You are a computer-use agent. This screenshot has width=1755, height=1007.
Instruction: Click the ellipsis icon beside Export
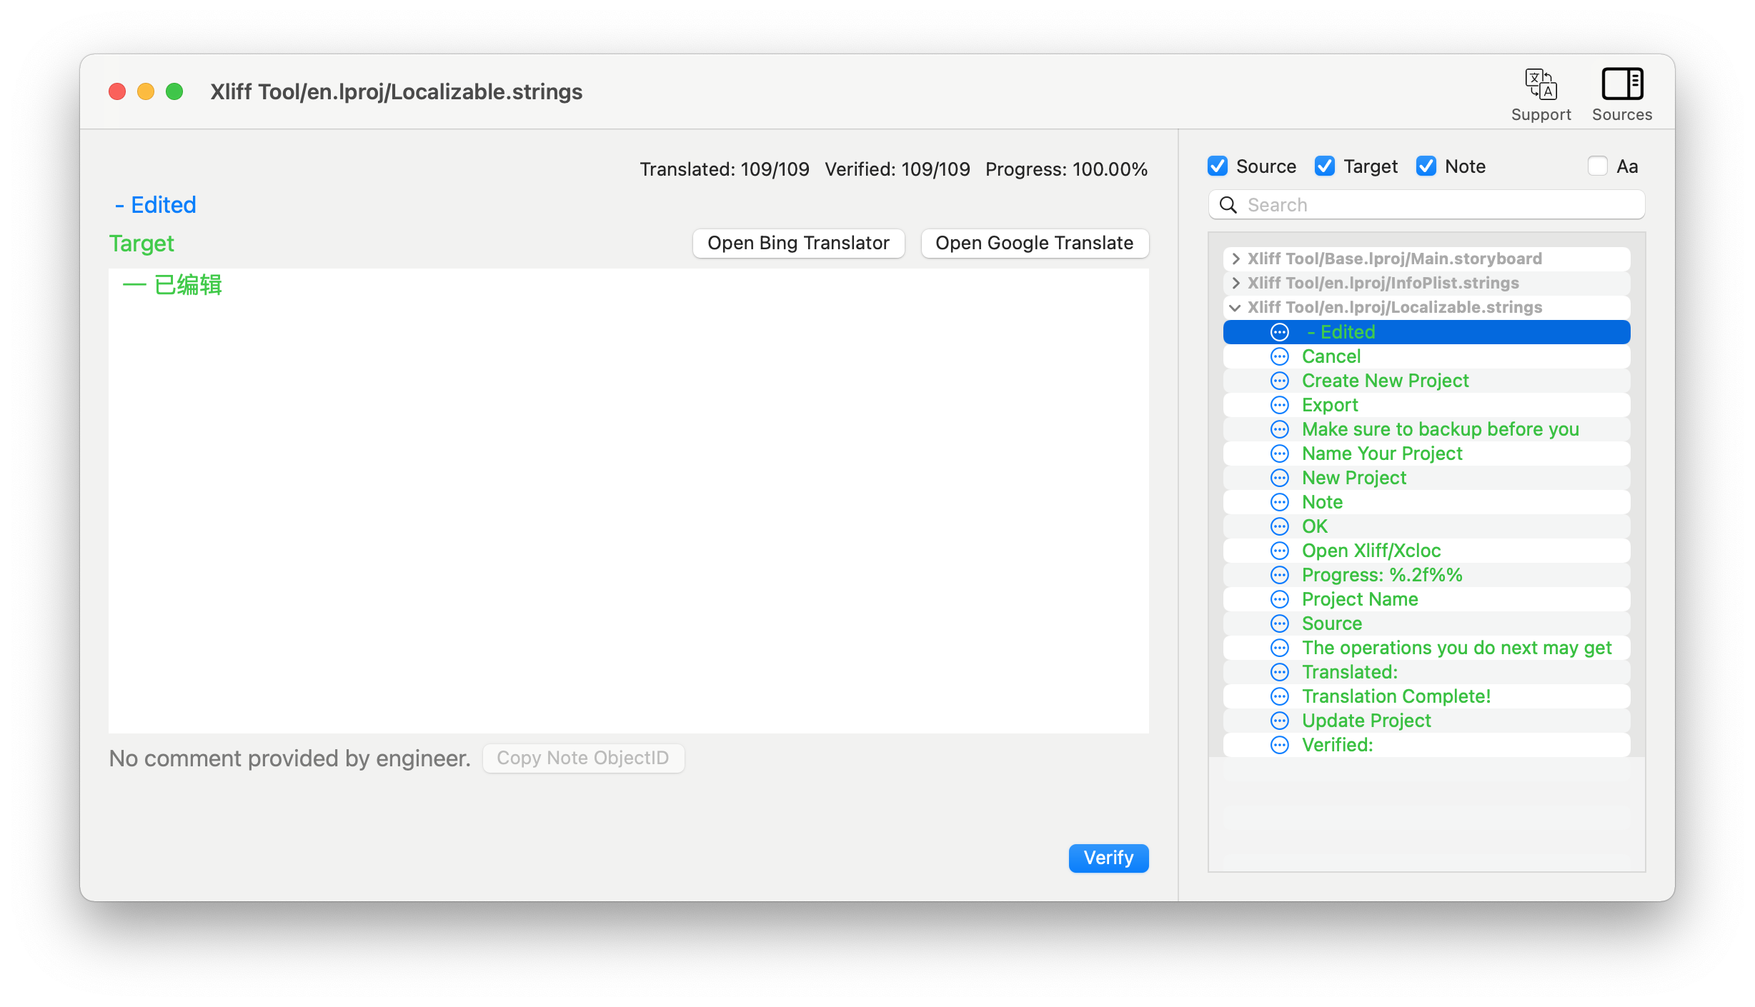(x=1280, y=405)
